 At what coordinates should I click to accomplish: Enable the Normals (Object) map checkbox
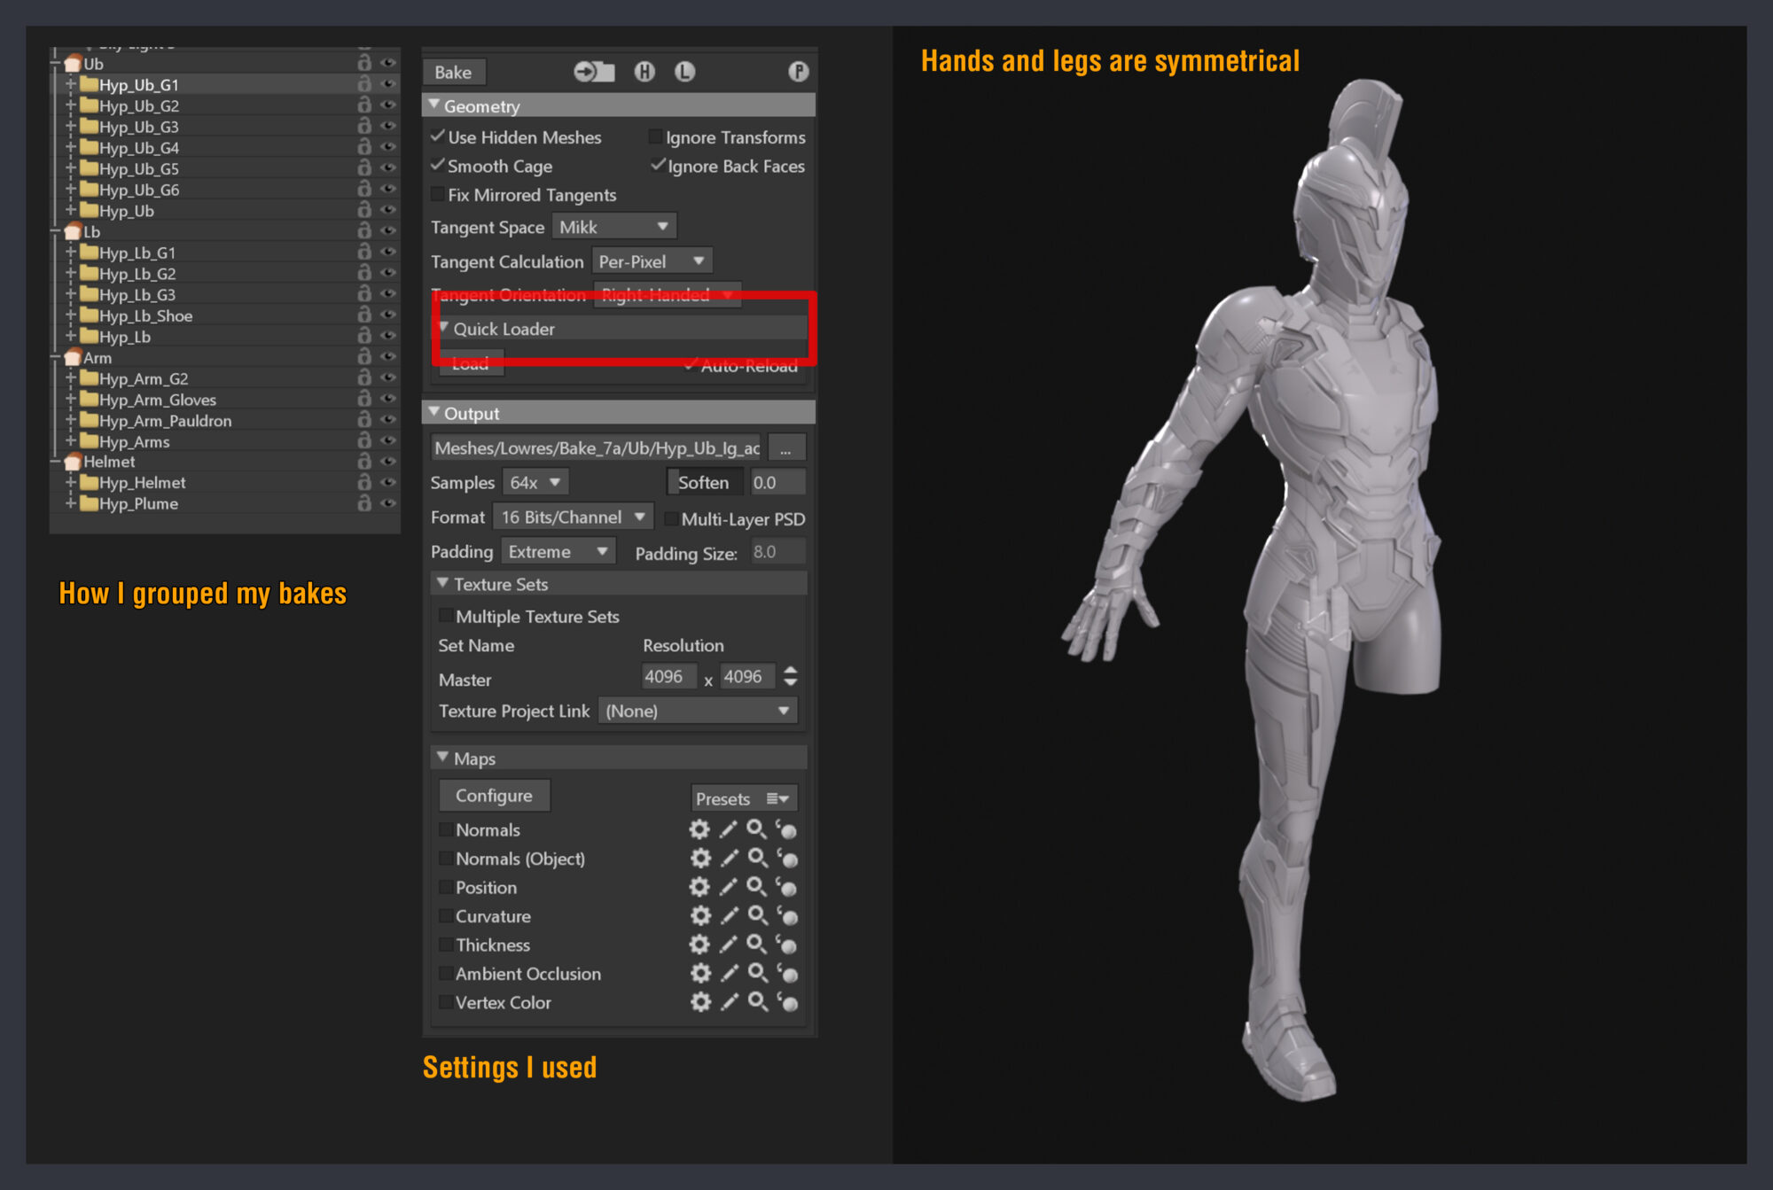click(445, 858)
